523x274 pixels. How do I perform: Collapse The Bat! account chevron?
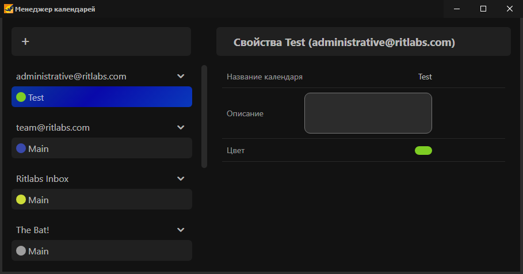[181, 230]
